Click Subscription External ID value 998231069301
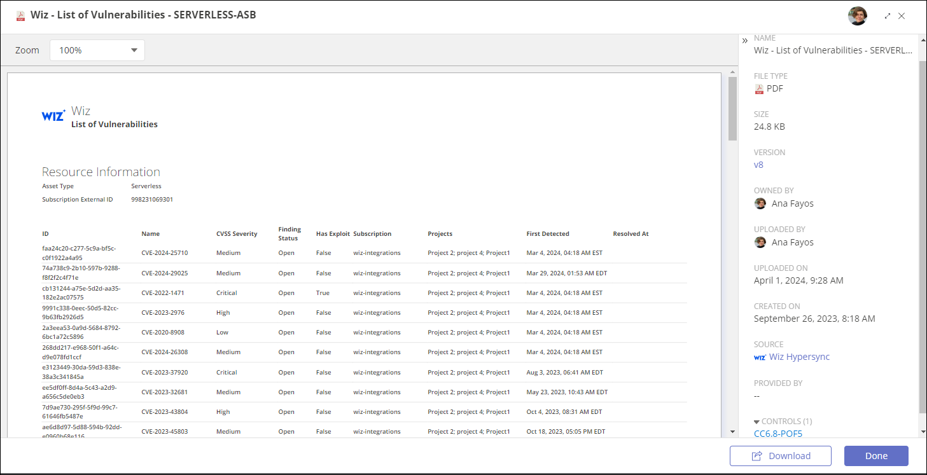This screenshot has height=475, width=927. [x=152, y=200]
